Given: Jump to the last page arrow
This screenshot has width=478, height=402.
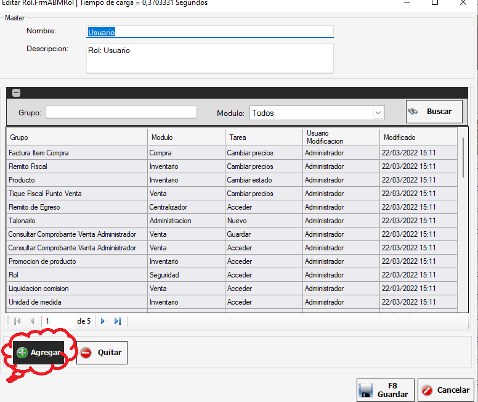Looking at the screenshot, I should click(117, 321).
